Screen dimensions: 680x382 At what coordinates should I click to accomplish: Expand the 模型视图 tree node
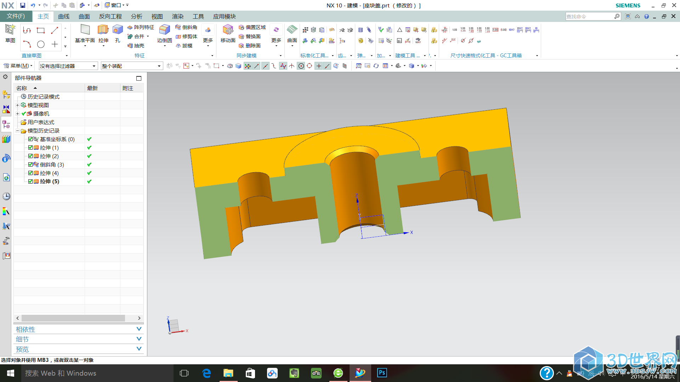point(17,105)
